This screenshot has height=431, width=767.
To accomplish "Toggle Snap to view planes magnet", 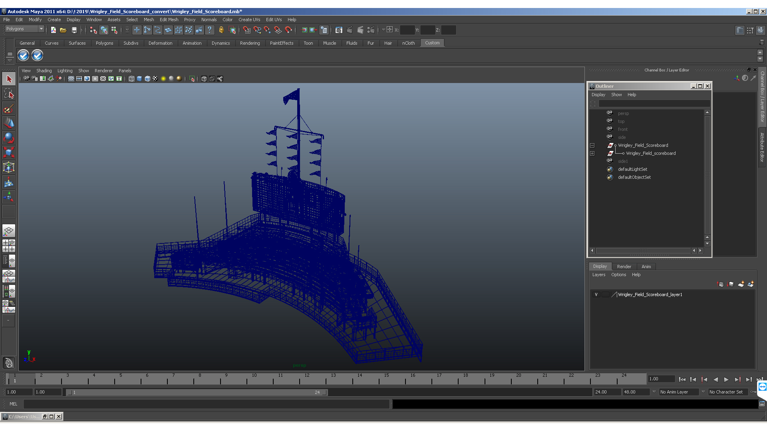I will 278,30.
